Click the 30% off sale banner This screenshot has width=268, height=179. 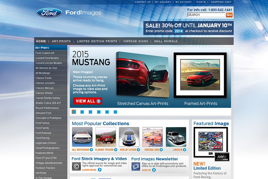coord(188,28)
